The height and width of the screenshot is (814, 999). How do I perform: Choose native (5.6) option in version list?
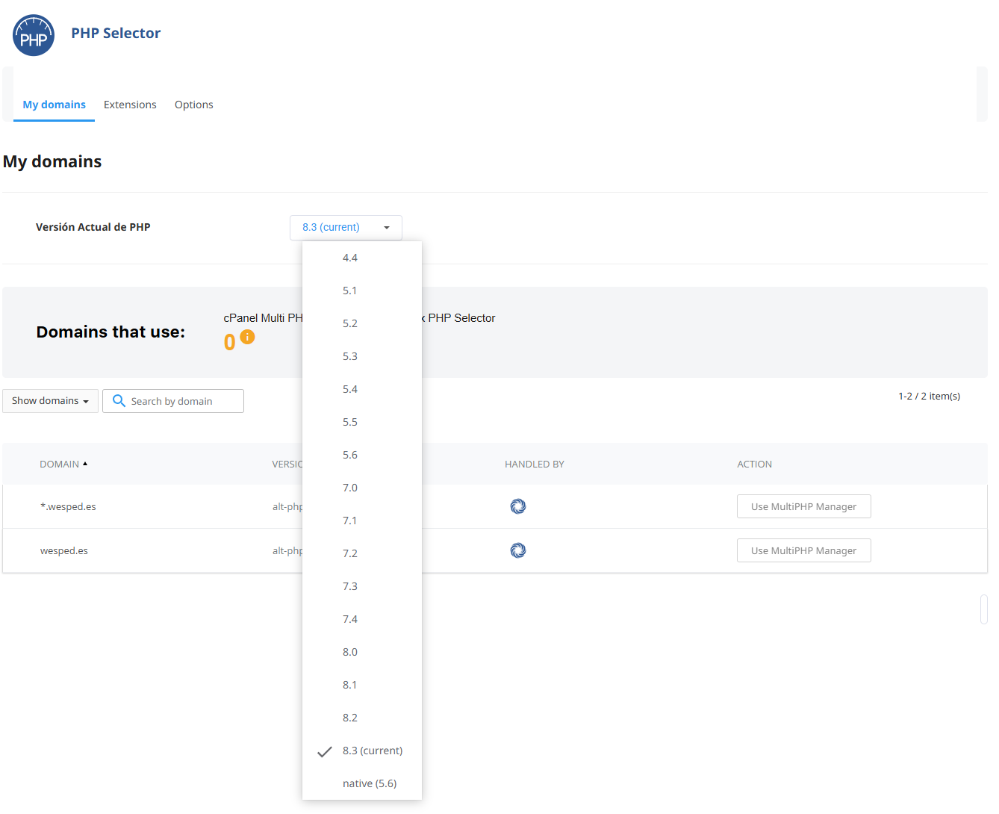click(370, 783)
